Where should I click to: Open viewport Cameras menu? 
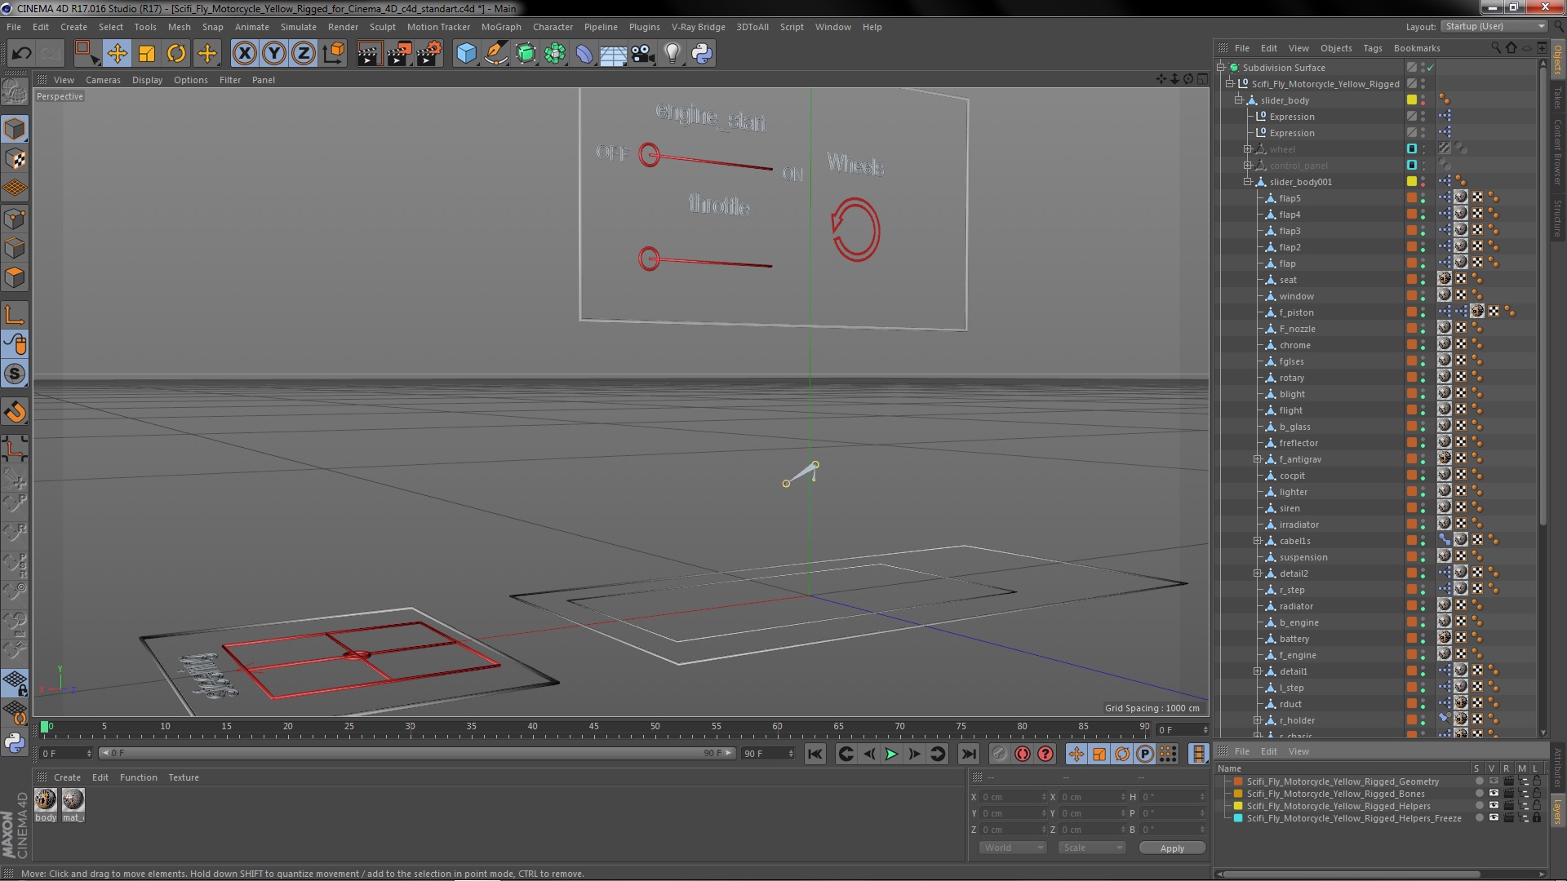pos(103,80)
